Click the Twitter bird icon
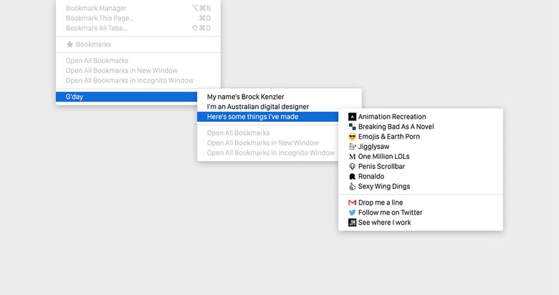The height and width of the screenshot is (295, 559). [352, 213]
